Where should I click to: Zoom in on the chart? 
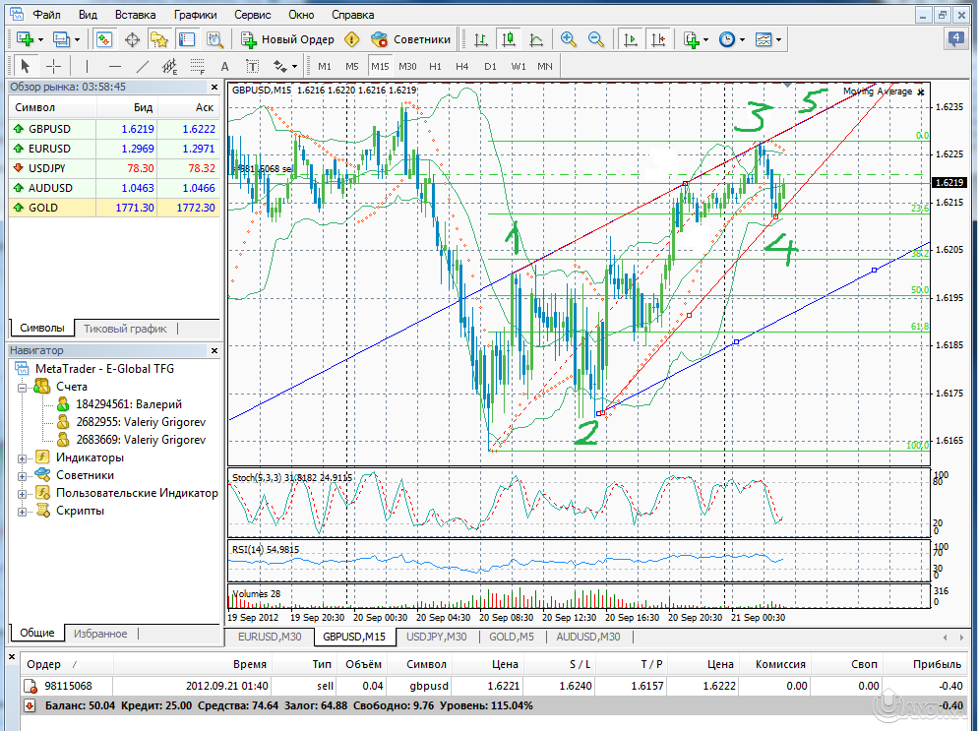tap(568, 39)
